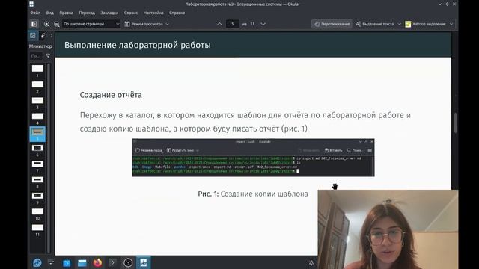Screen dimensions: 479x269
Task: Click the thumbnail filter funnel icon
Action: [48, 56]
